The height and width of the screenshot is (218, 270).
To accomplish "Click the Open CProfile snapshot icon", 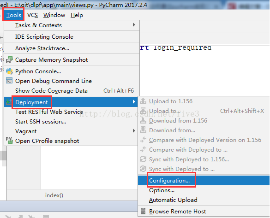I will 9,141.
